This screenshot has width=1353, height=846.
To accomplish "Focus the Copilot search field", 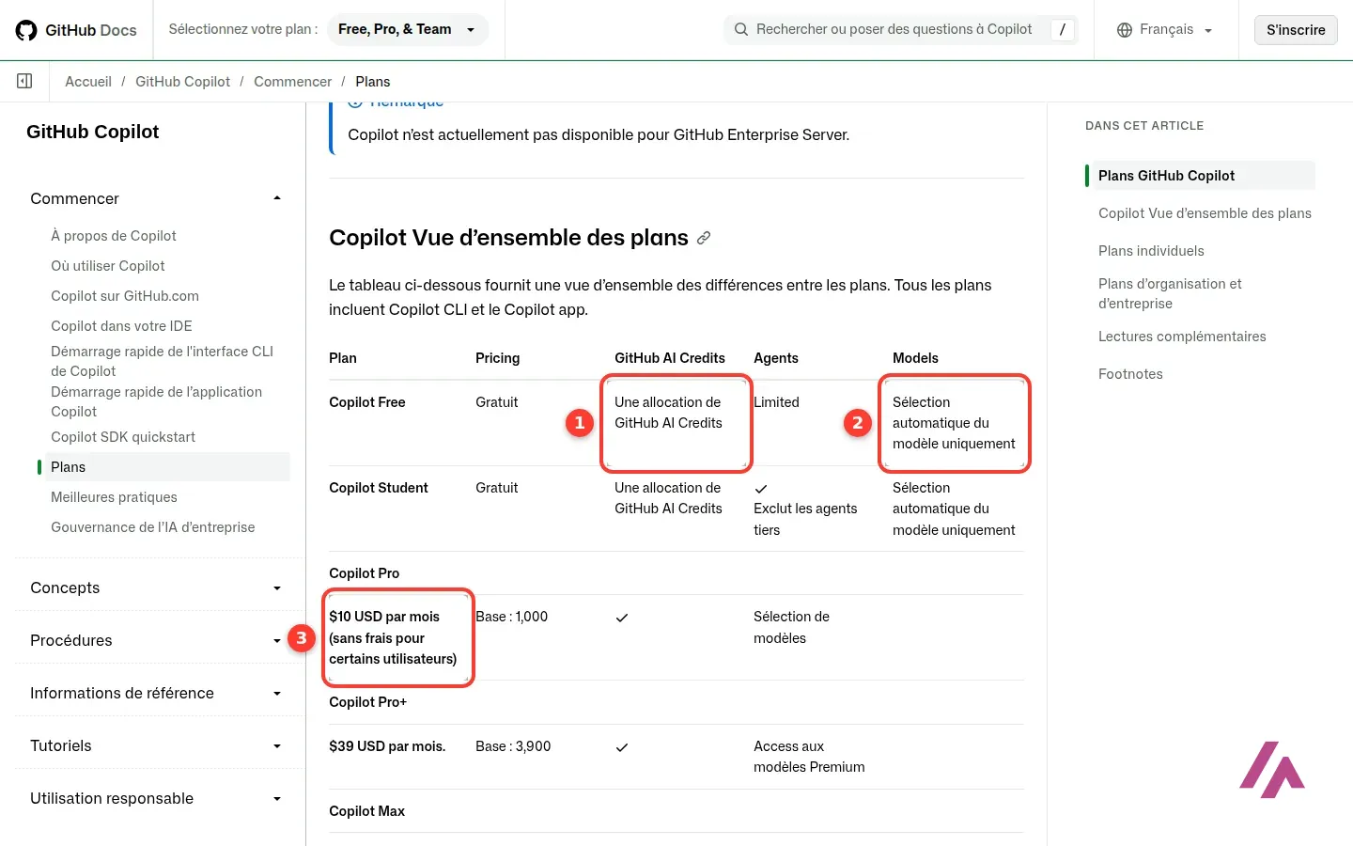I will [x=900, y=29].
